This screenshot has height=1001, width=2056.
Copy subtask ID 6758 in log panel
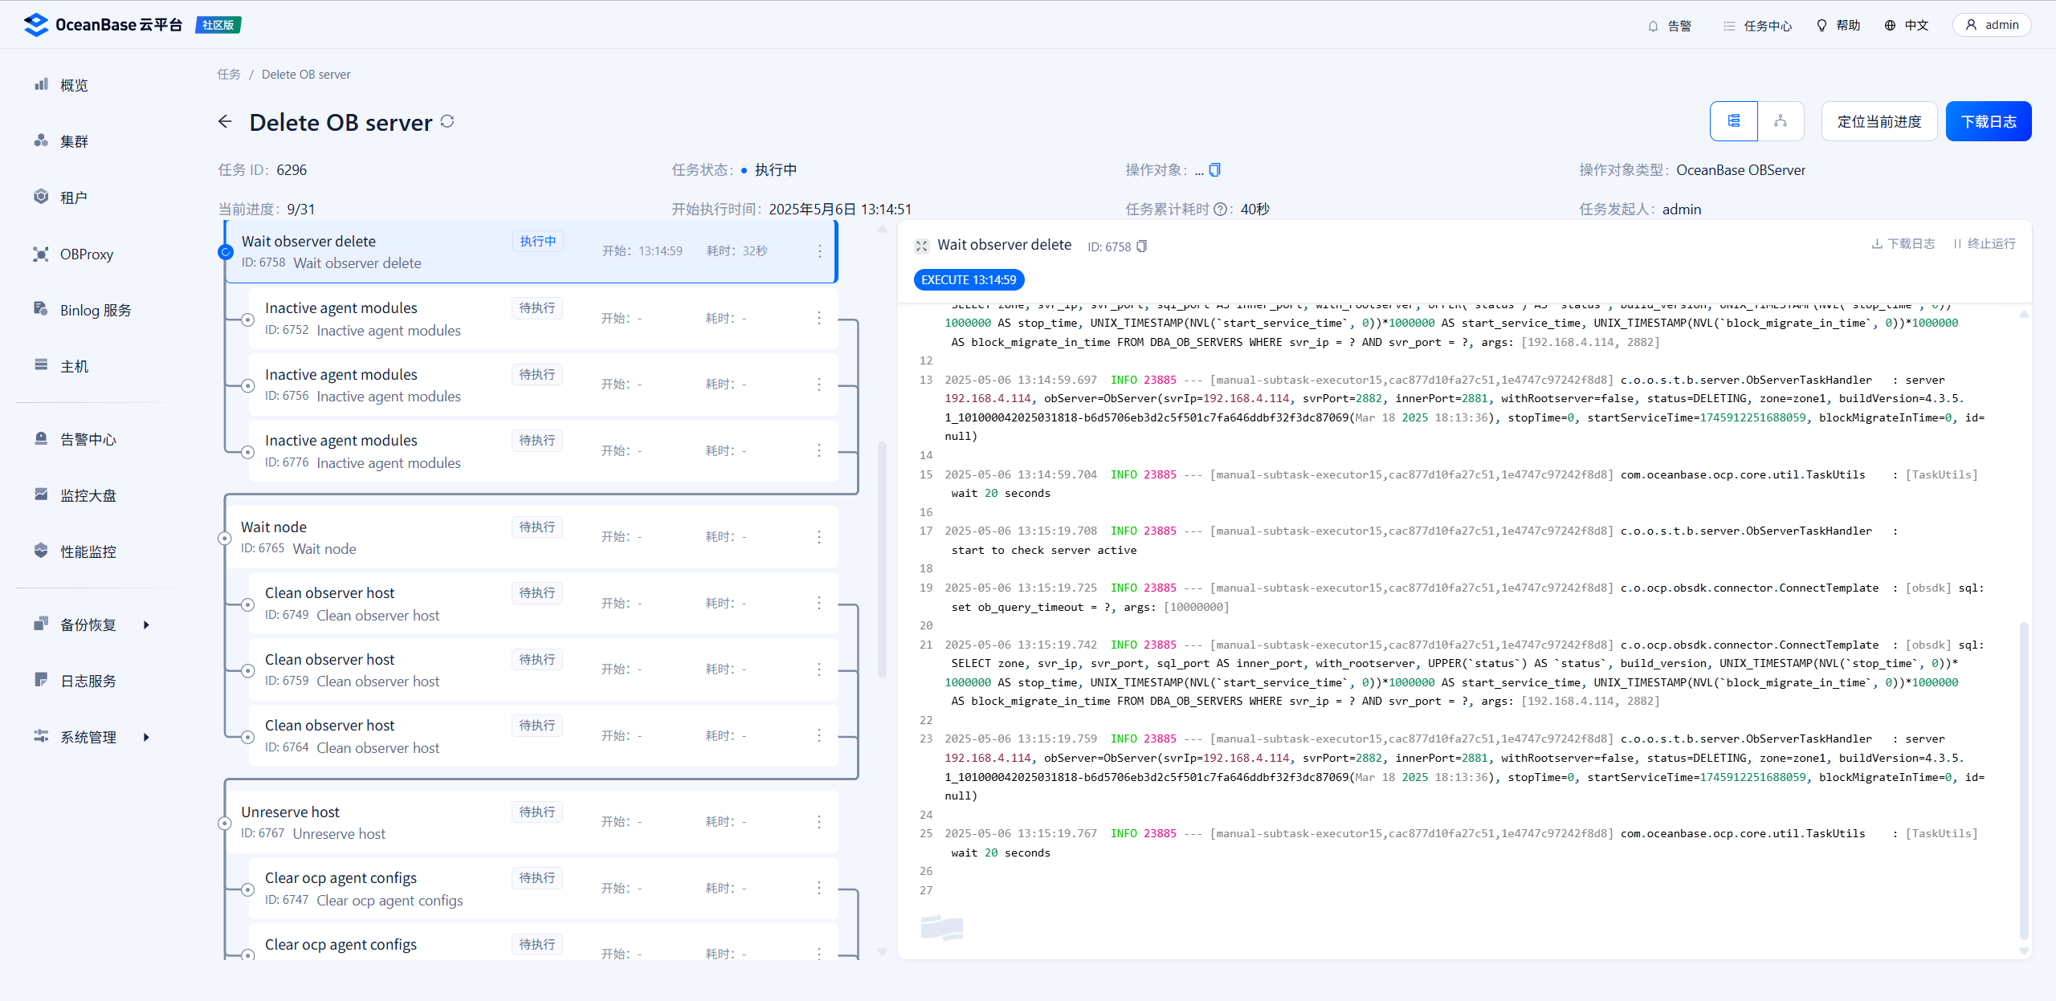click(1142, 246)
